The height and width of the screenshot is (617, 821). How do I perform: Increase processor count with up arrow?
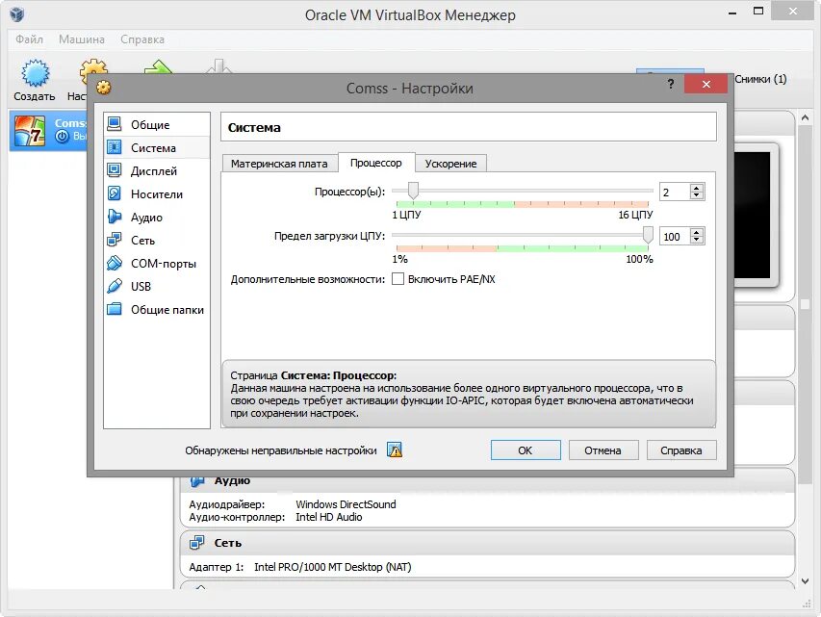coord(697,189)
